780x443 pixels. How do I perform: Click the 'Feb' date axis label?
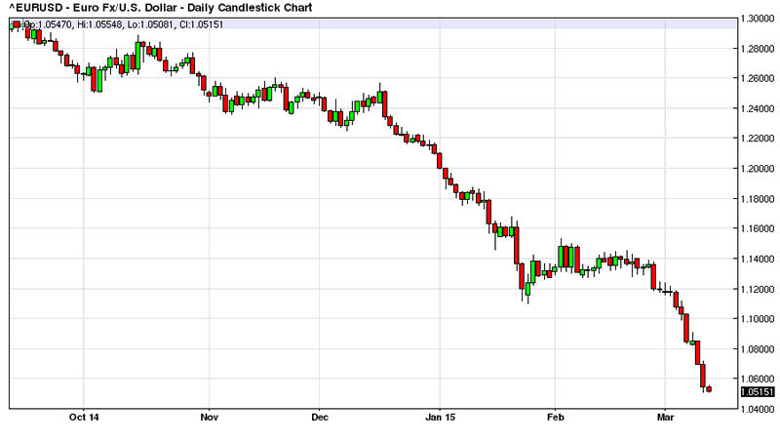556,417
